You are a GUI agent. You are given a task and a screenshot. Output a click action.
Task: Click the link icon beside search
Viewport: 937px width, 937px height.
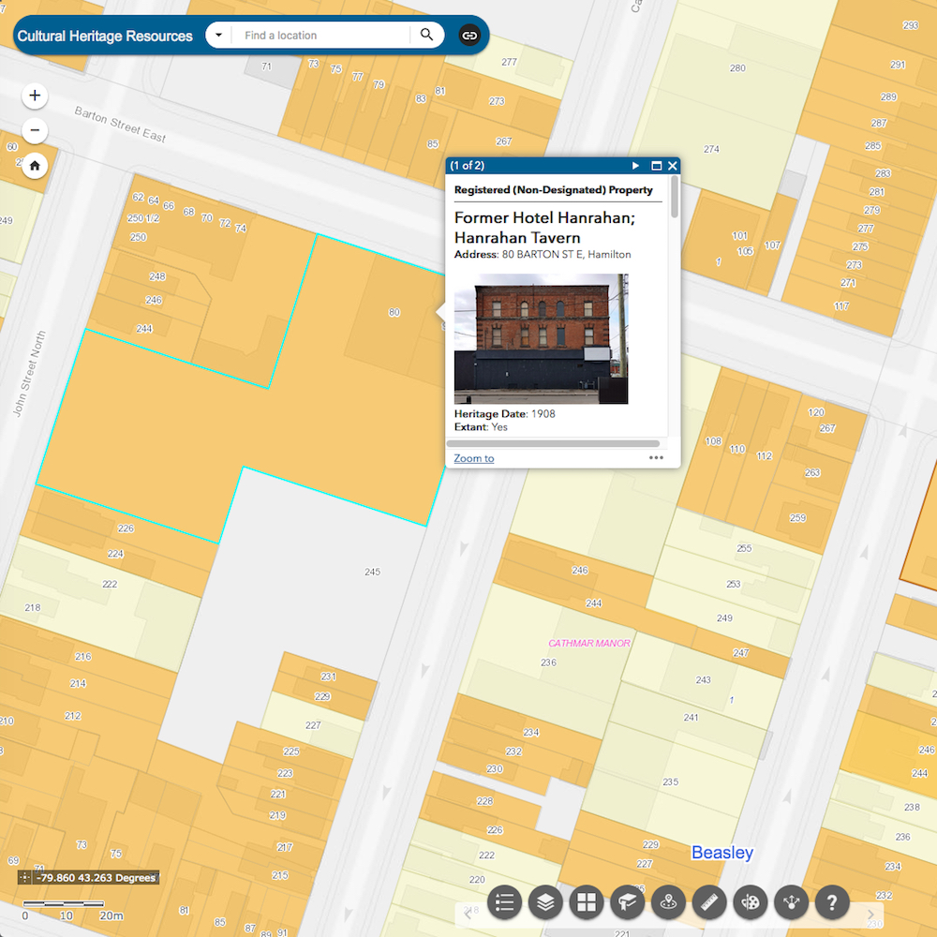tap(469, 36)
